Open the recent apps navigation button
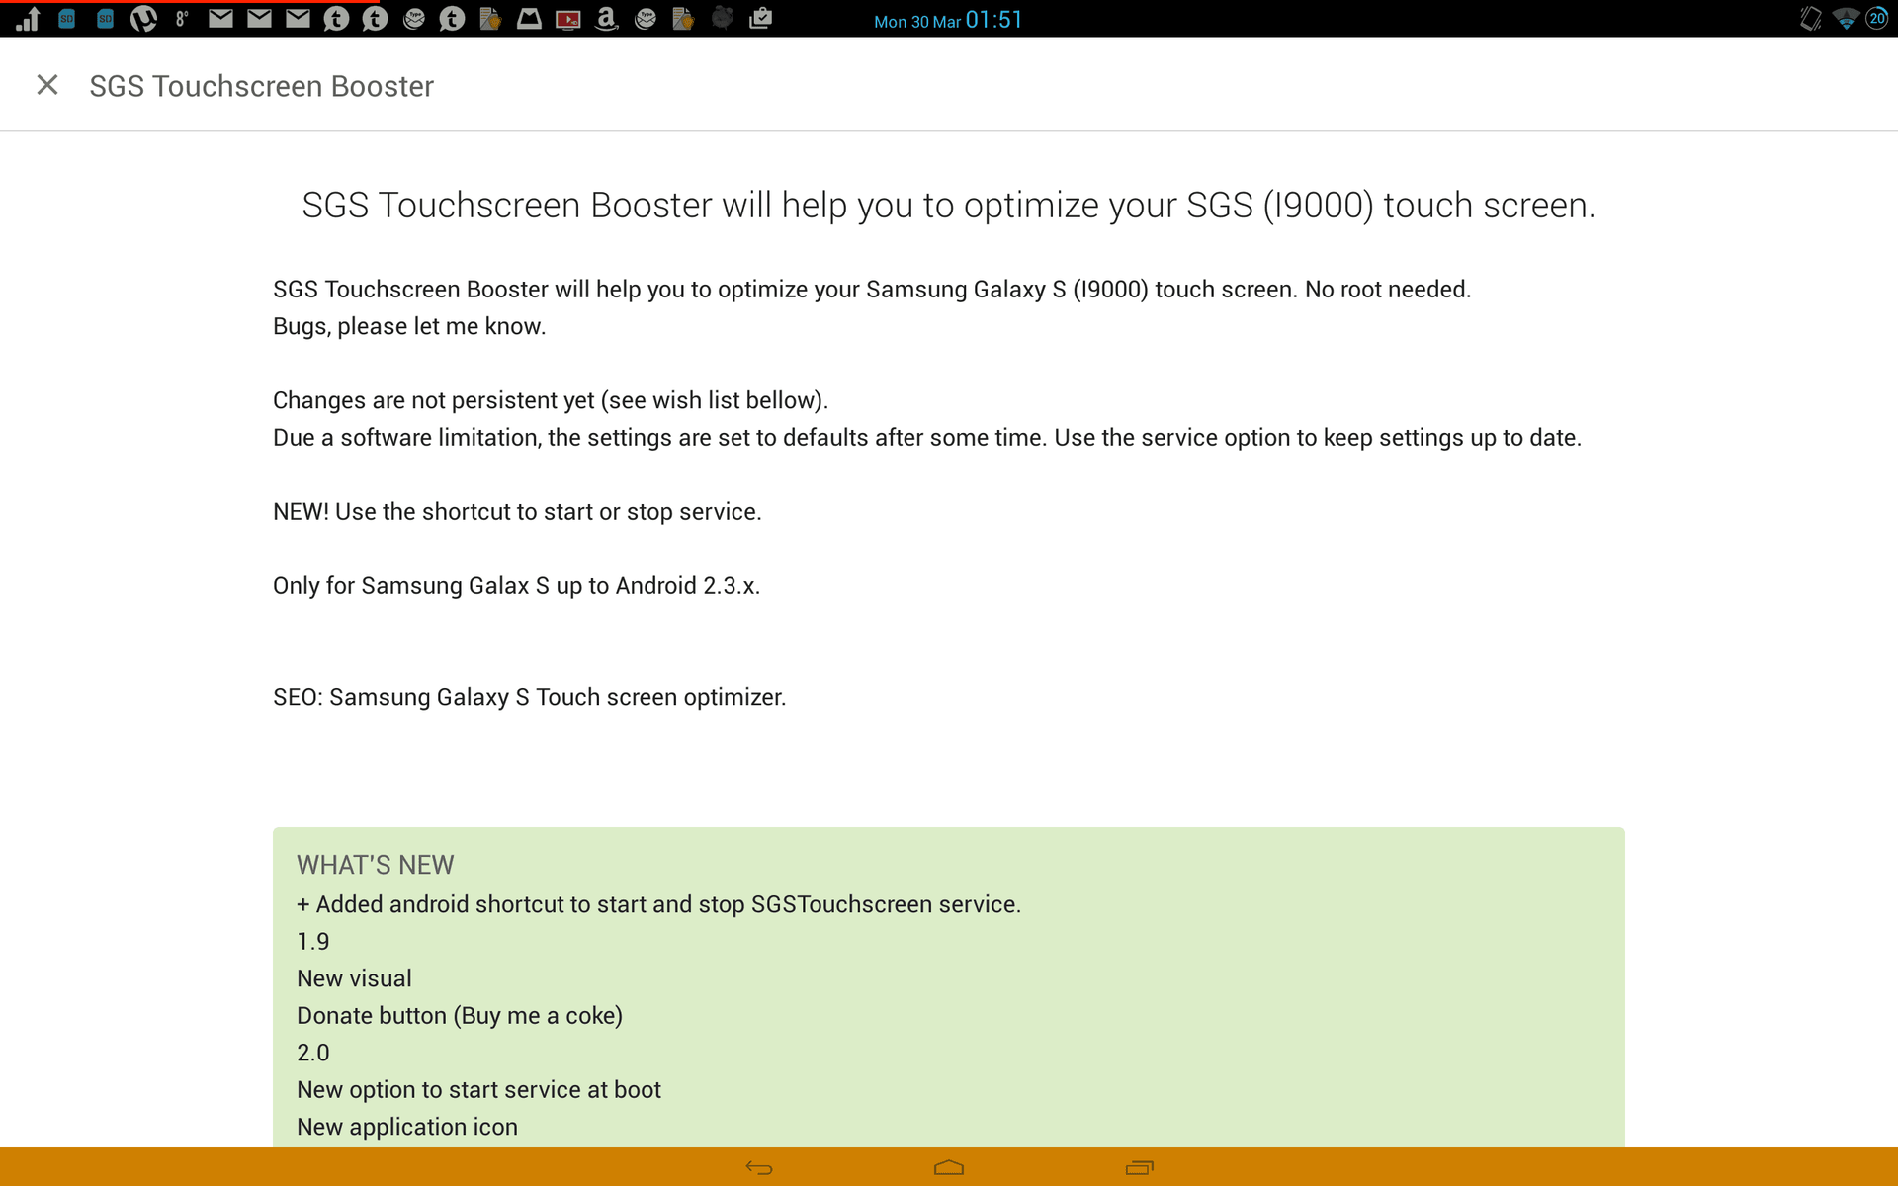The width and height of the screenshot is (1898, 1186). pos(1139,1167)
